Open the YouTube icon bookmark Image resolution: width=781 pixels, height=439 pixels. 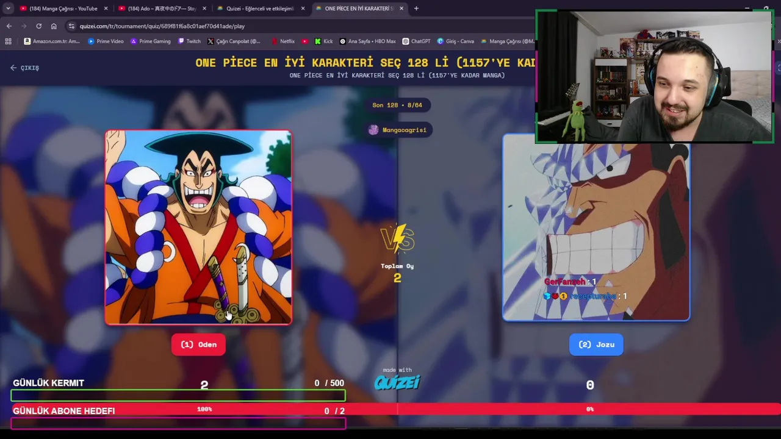point(305,41)
